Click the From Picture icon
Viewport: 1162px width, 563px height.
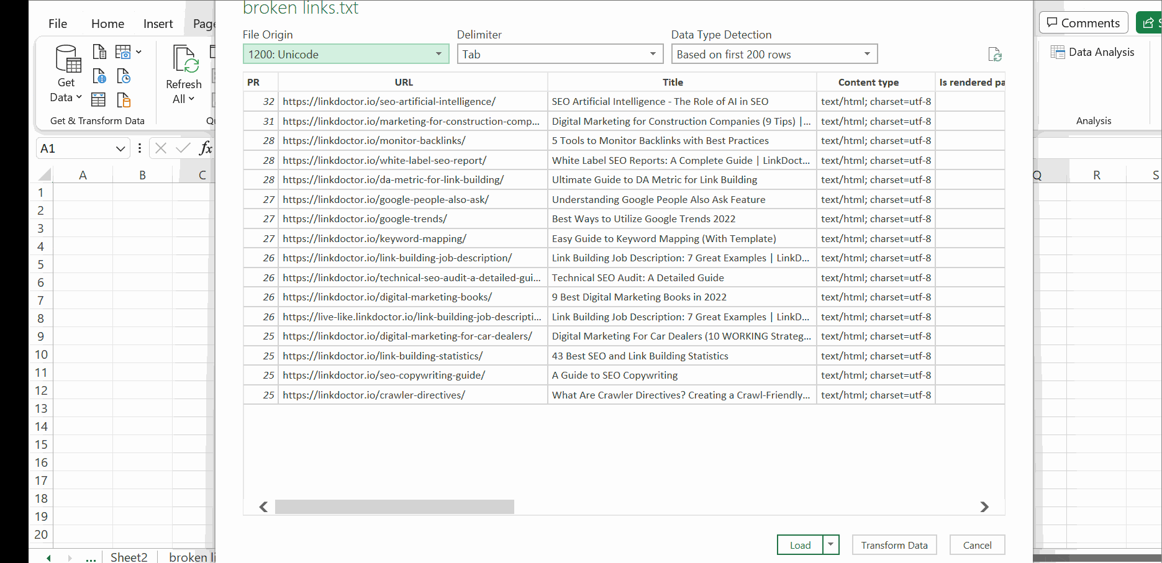[123, 52]
